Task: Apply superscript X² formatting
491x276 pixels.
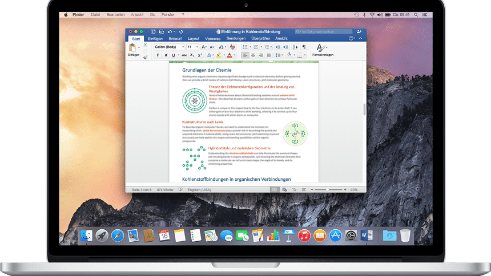Action: click(x=200, y=55)
